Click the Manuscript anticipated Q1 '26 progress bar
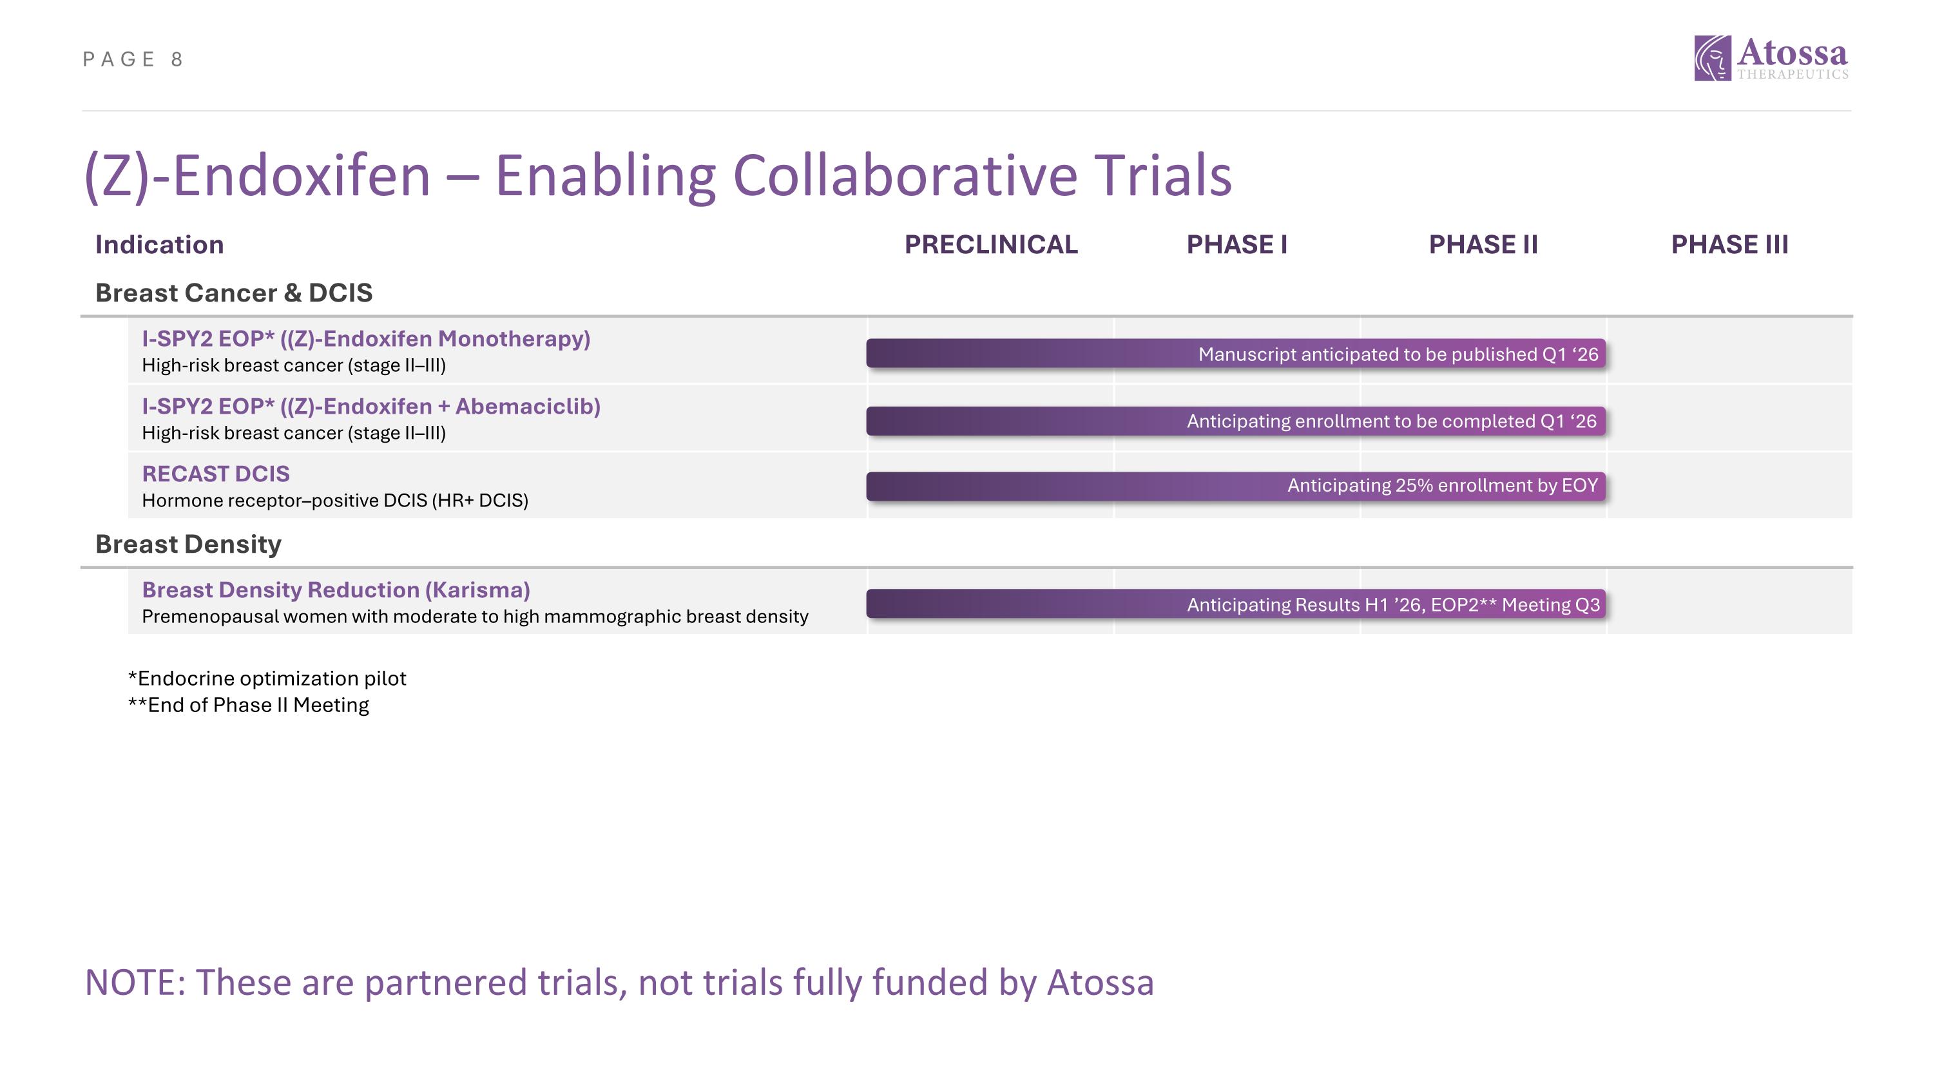 pos(1235,354)
